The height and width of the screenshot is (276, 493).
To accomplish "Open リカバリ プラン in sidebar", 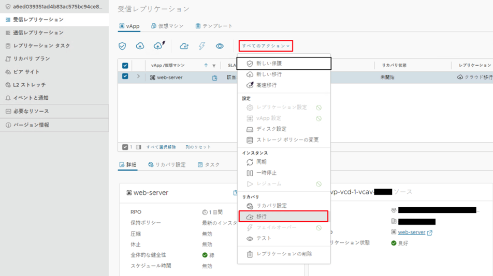I will pyautogui.click(x=54, y=58).
